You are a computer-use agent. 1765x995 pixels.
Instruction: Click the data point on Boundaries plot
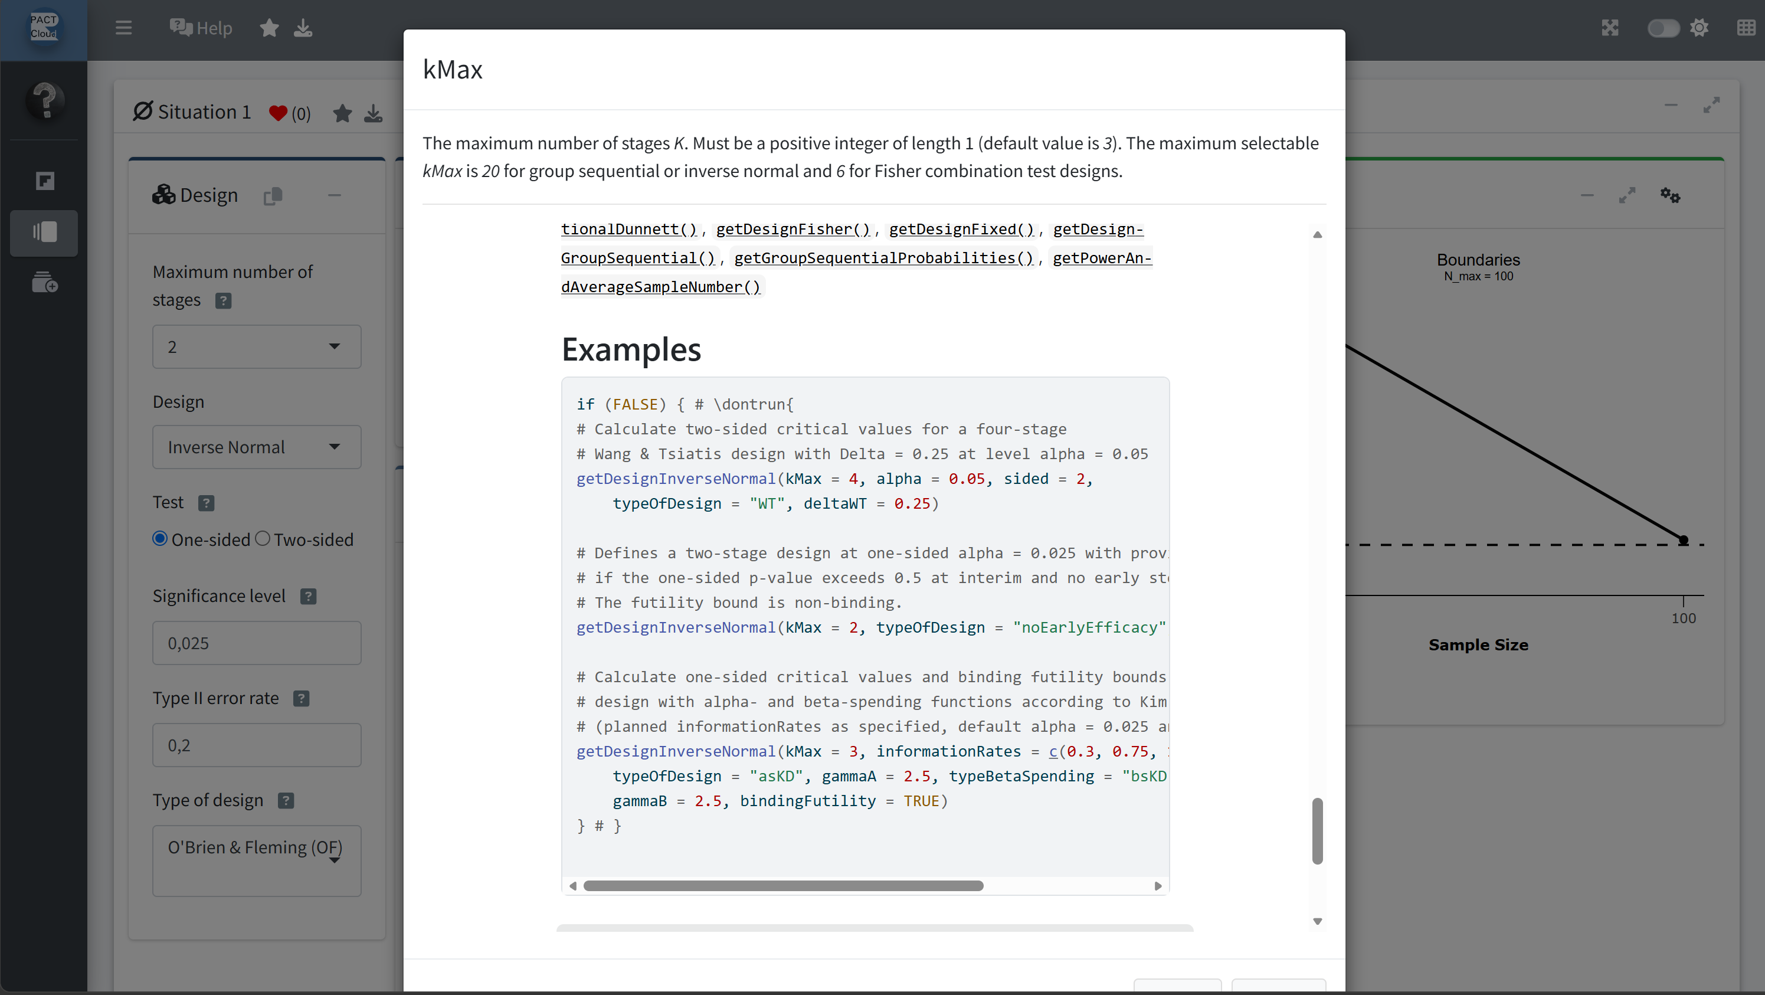(x=1684, y=540)
